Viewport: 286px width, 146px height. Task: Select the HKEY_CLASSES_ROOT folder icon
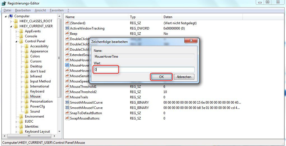coord(16,21)
